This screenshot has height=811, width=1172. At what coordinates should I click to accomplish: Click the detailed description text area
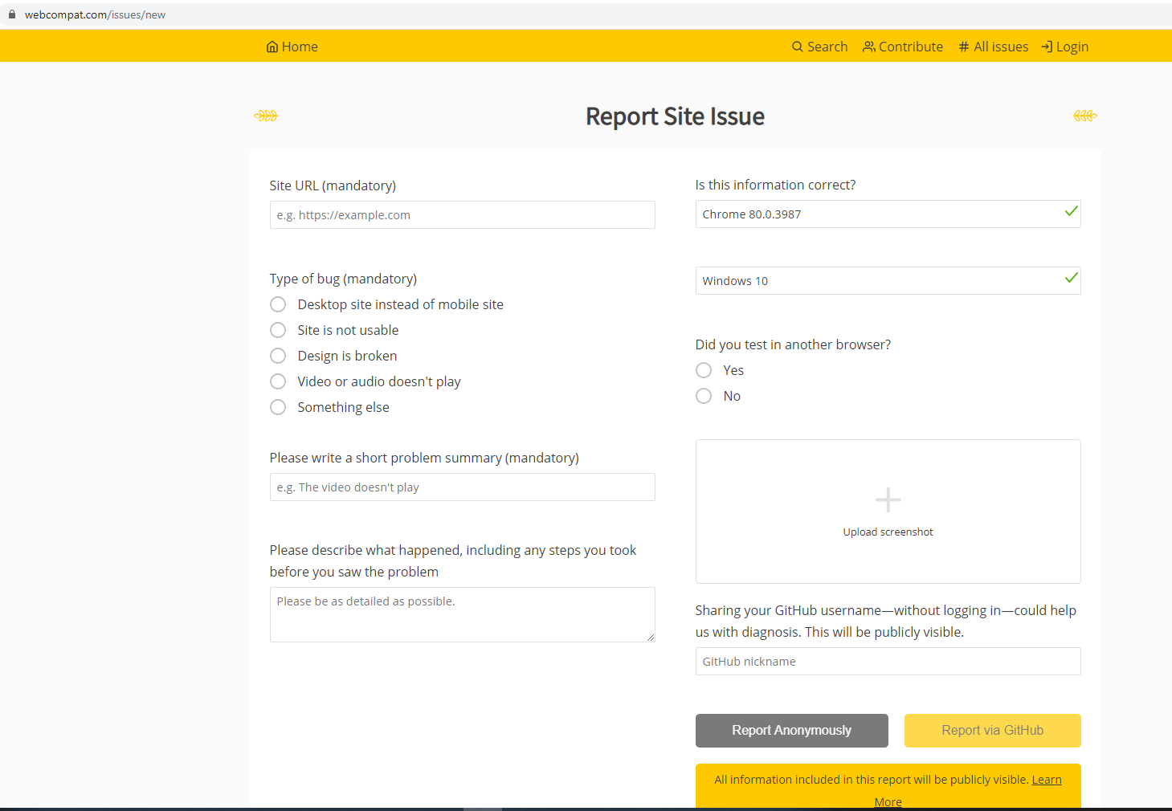(x=463, y=615)
